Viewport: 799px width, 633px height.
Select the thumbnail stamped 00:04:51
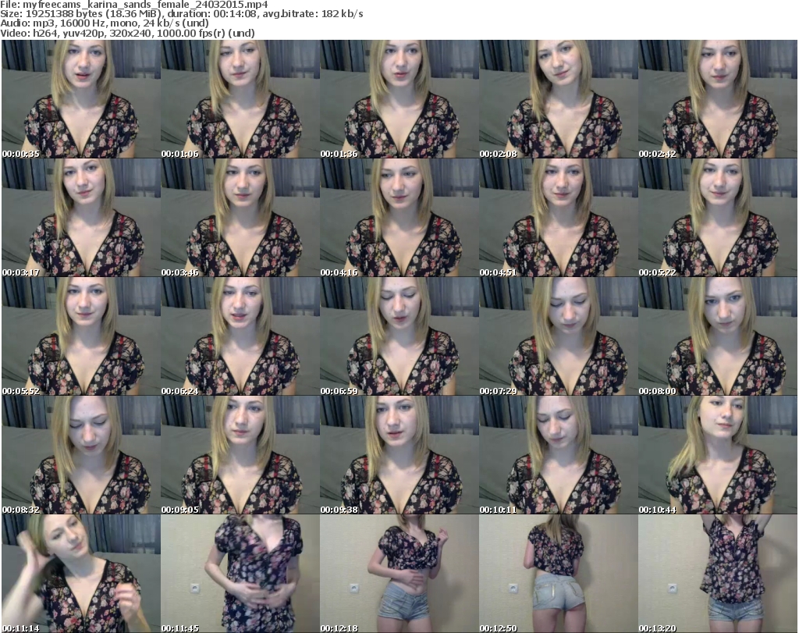(x=558, y=218)
